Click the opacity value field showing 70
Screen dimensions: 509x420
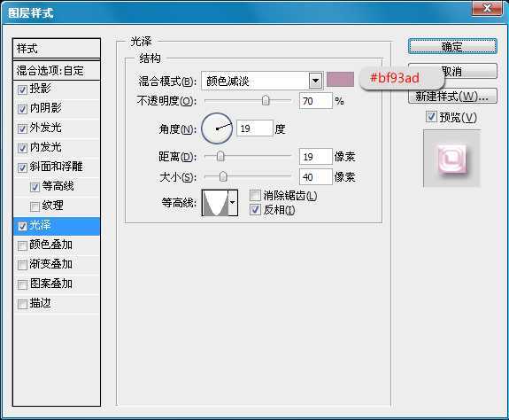[316, 101]
